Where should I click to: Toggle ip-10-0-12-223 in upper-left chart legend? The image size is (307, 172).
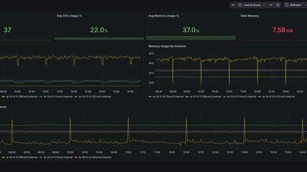[x=95, y=97]
